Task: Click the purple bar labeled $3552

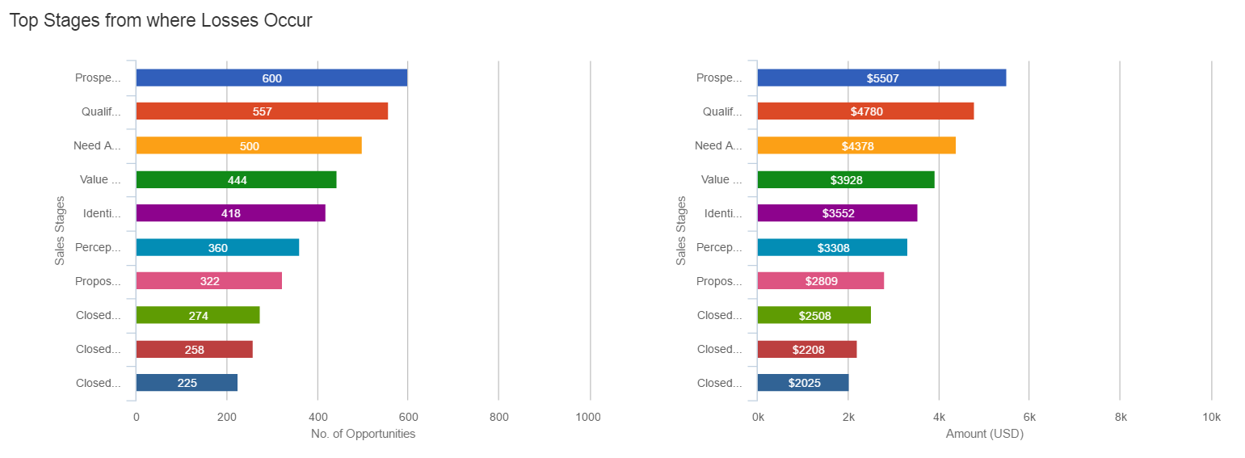Action: click(x=837, y=213)
